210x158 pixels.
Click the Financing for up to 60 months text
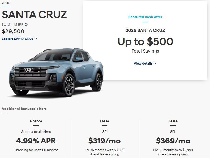click(36, 150)
